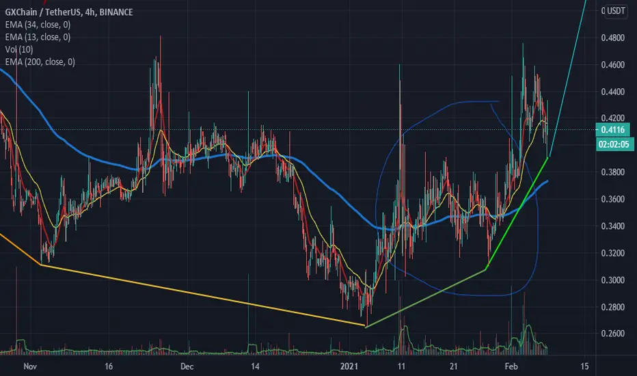The width and height of the screenshot is (637, 376).
Task: Click the 15 date on time axis
Action: [584, 366]
